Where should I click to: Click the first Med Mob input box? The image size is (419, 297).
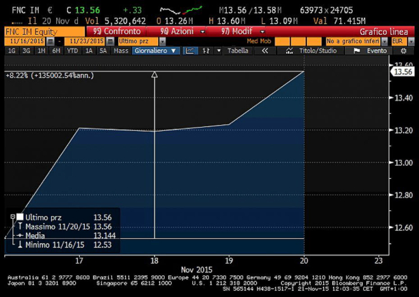(282, 41)
